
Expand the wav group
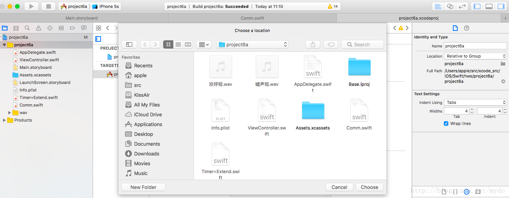click(x=10, y=113)
